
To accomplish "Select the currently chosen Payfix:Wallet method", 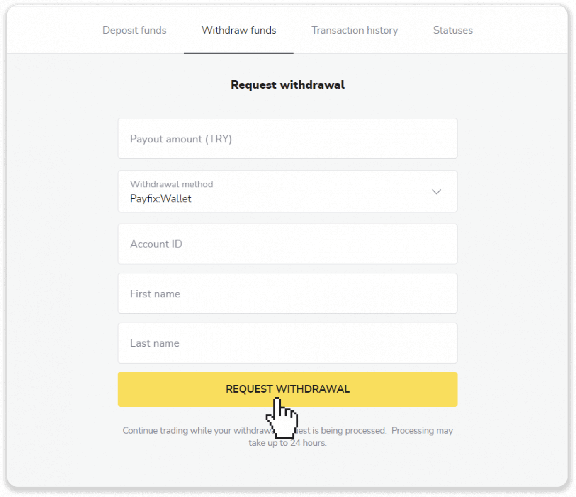I will [x=160, y=198].
